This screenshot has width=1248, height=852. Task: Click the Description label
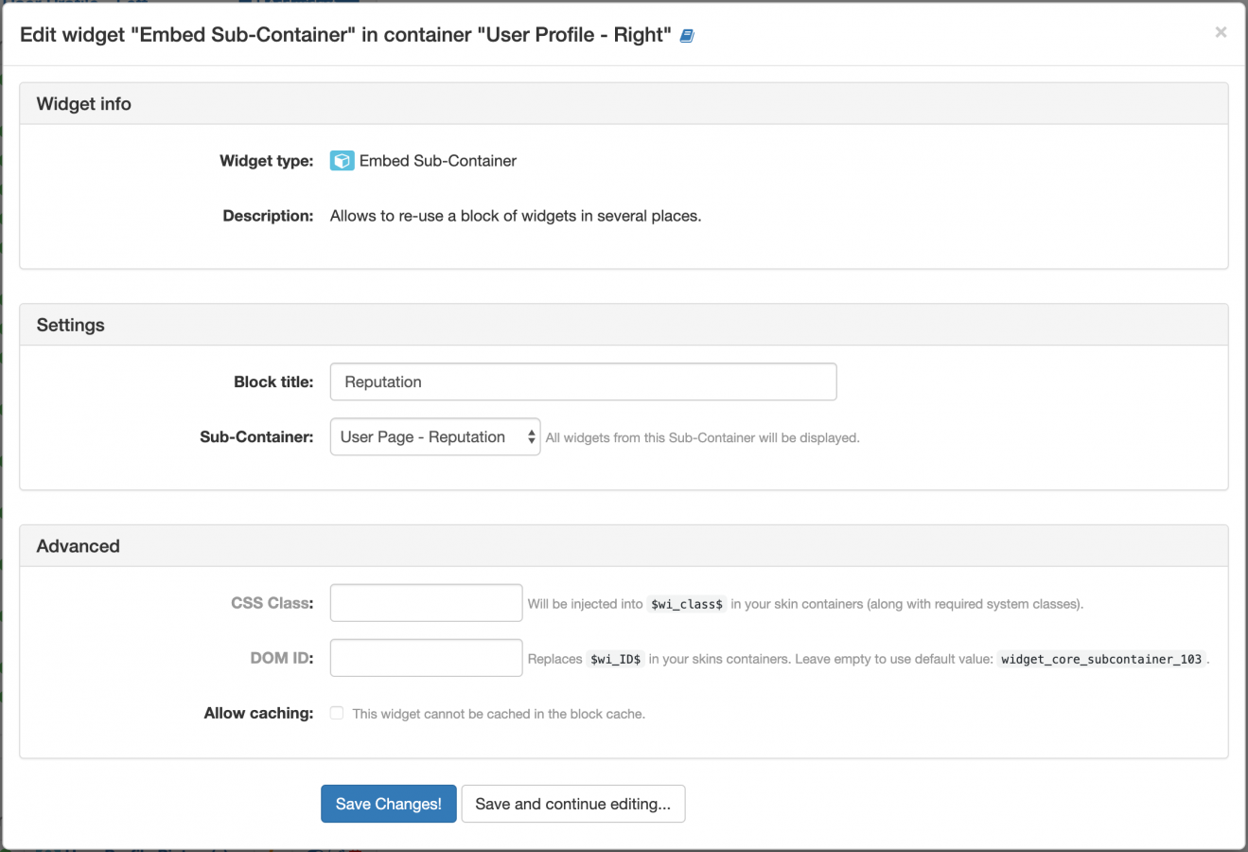click(268, 216)
